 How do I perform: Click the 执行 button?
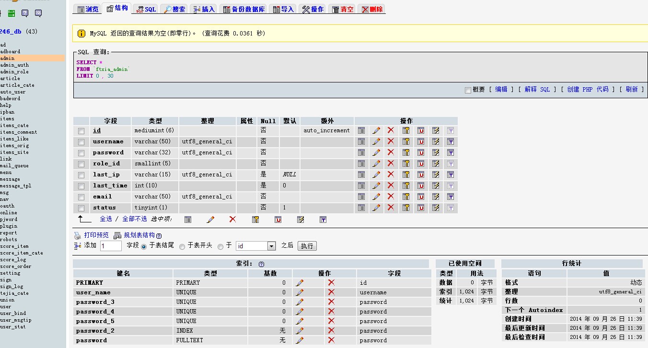point(307,246)
